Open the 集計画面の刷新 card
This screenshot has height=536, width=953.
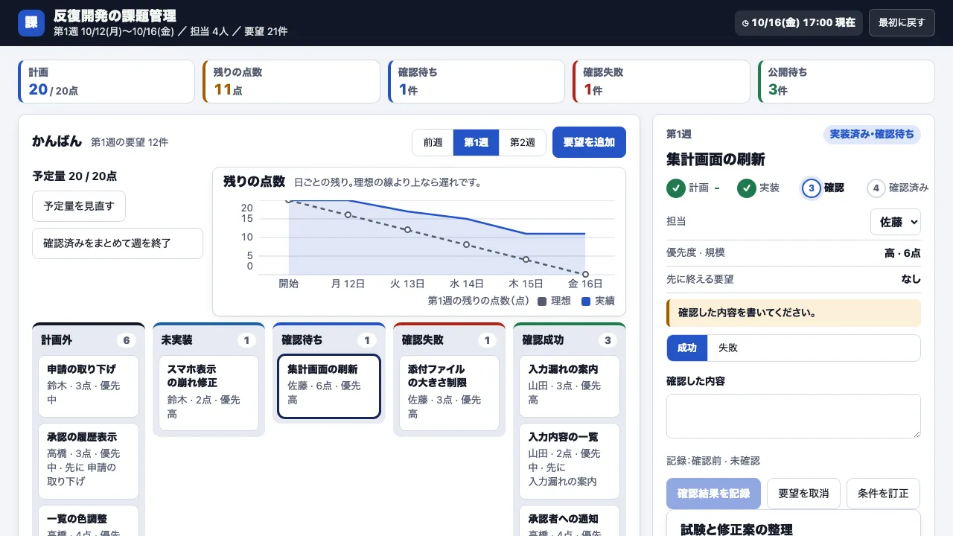coord(329,386)
